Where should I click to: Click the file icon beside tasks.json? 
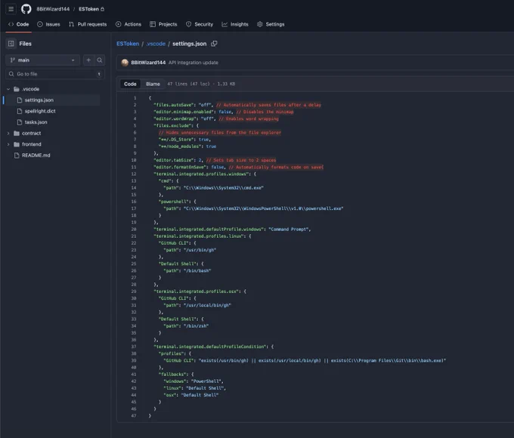[x=20, y=122]
